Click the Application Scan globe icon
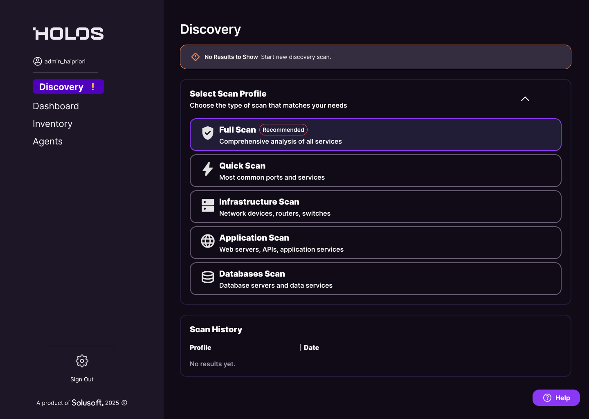Viewport: 589px width, 419px height. coord(208,241)
